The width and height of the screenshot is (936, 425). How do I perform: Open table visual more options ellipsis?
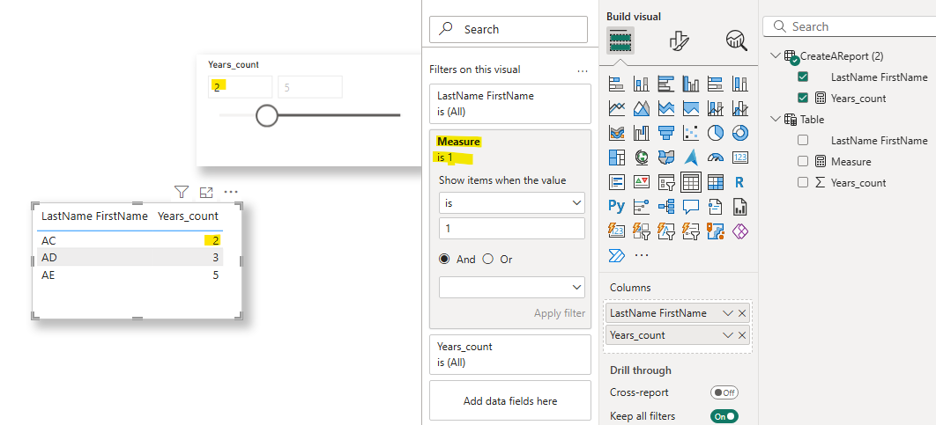pyautogui.click(x=231, y=192)
